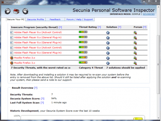Open help [?] next to Solution heading
This screenshot has width=161, height=121.
[119, 27]
